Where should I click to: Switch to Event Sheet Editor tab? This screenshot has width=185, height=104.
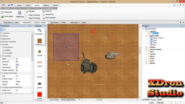[68, 100]
